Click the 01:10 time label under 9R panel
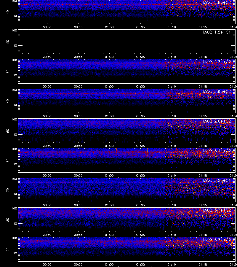 (x=172, y=265)
